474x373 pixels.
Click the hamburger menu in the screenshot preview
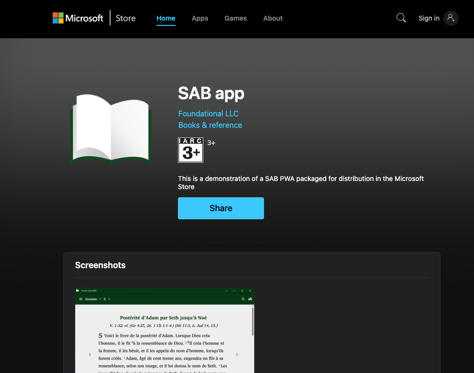coord(81,299)
